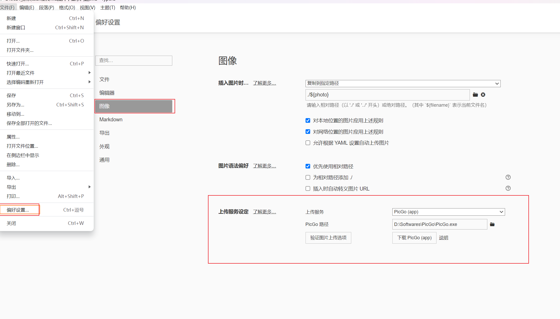Open the 说明 link next to PicGo

point(443,238)
